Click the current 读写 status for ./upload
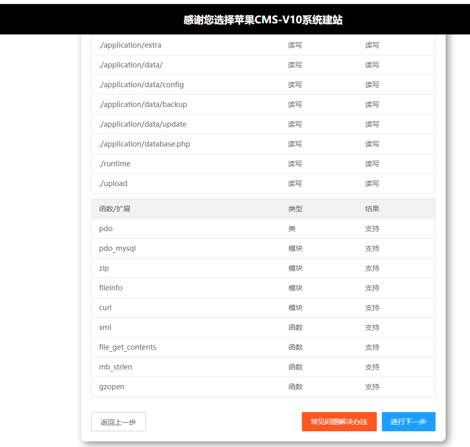The width and height of the screenshot is (470, 447). click(372, 183)
